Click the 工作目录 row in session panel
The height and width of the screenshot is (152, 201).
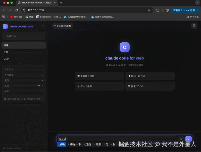[24, 75]
